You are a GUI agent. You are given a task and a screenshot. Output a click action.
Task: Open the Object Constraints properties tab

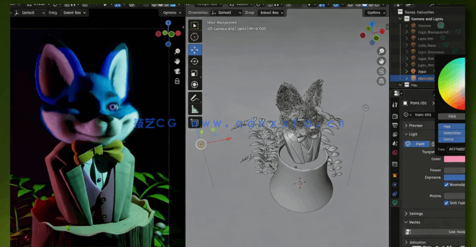coord(394,194)
